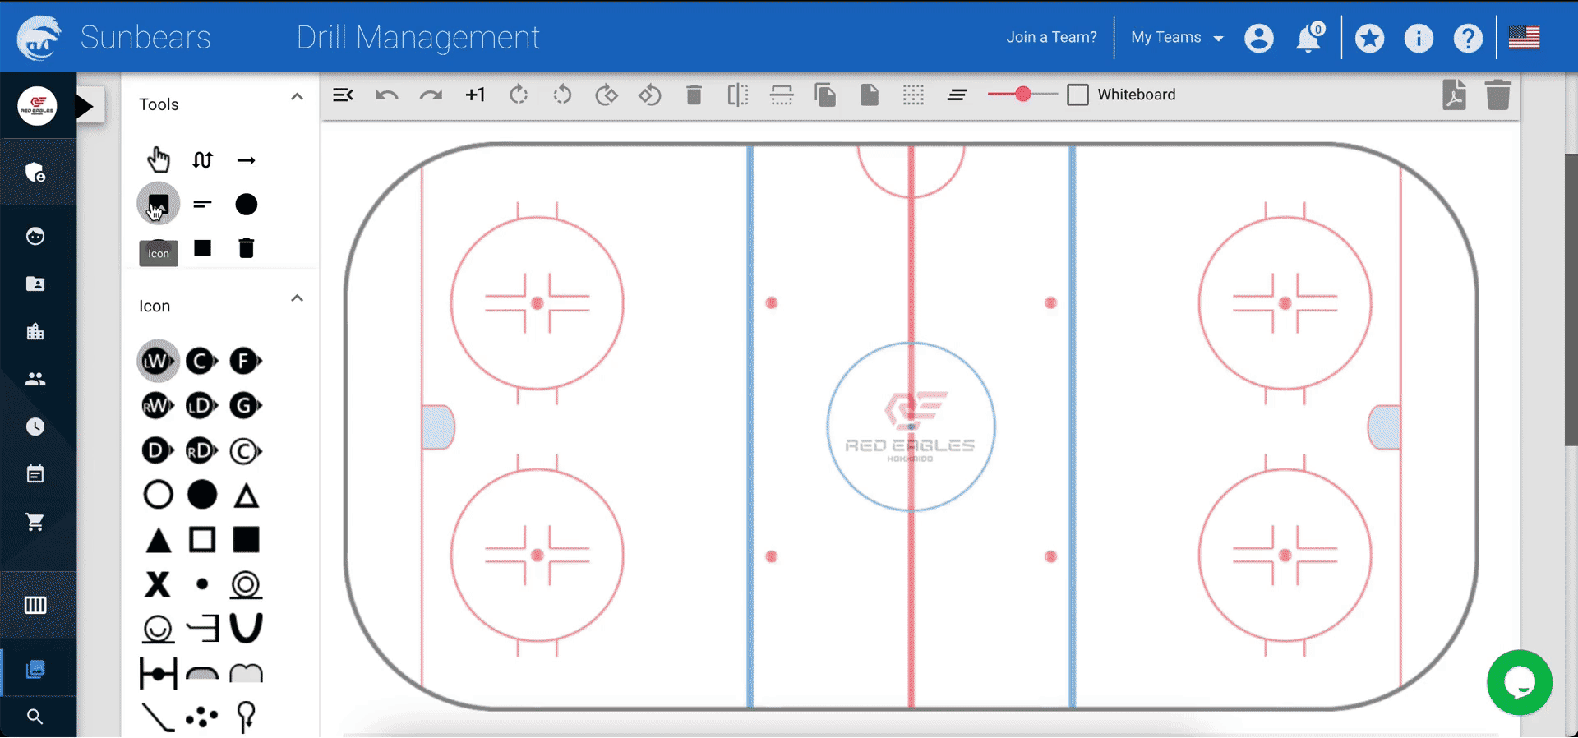The image size is (1578, 738).
Task: Adjust the red size slider
Action: coord(1022,95)
